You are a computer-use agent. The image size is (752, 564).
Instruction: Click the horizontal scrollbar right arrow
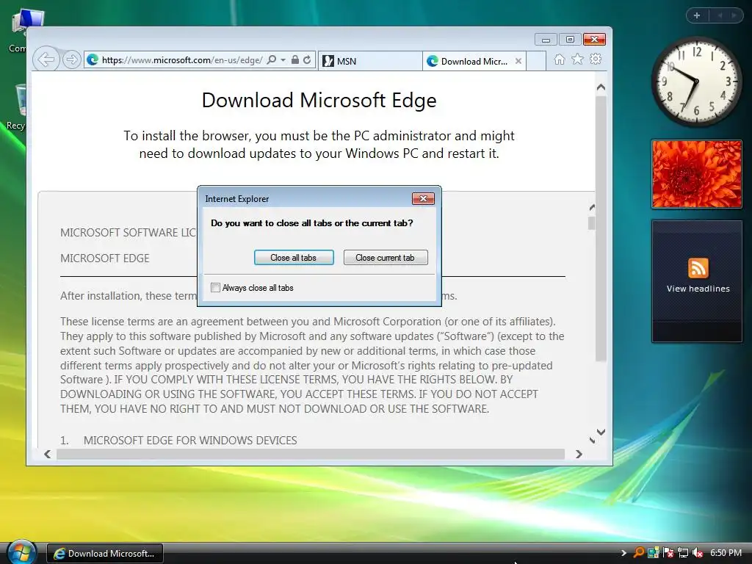(579, 454)
